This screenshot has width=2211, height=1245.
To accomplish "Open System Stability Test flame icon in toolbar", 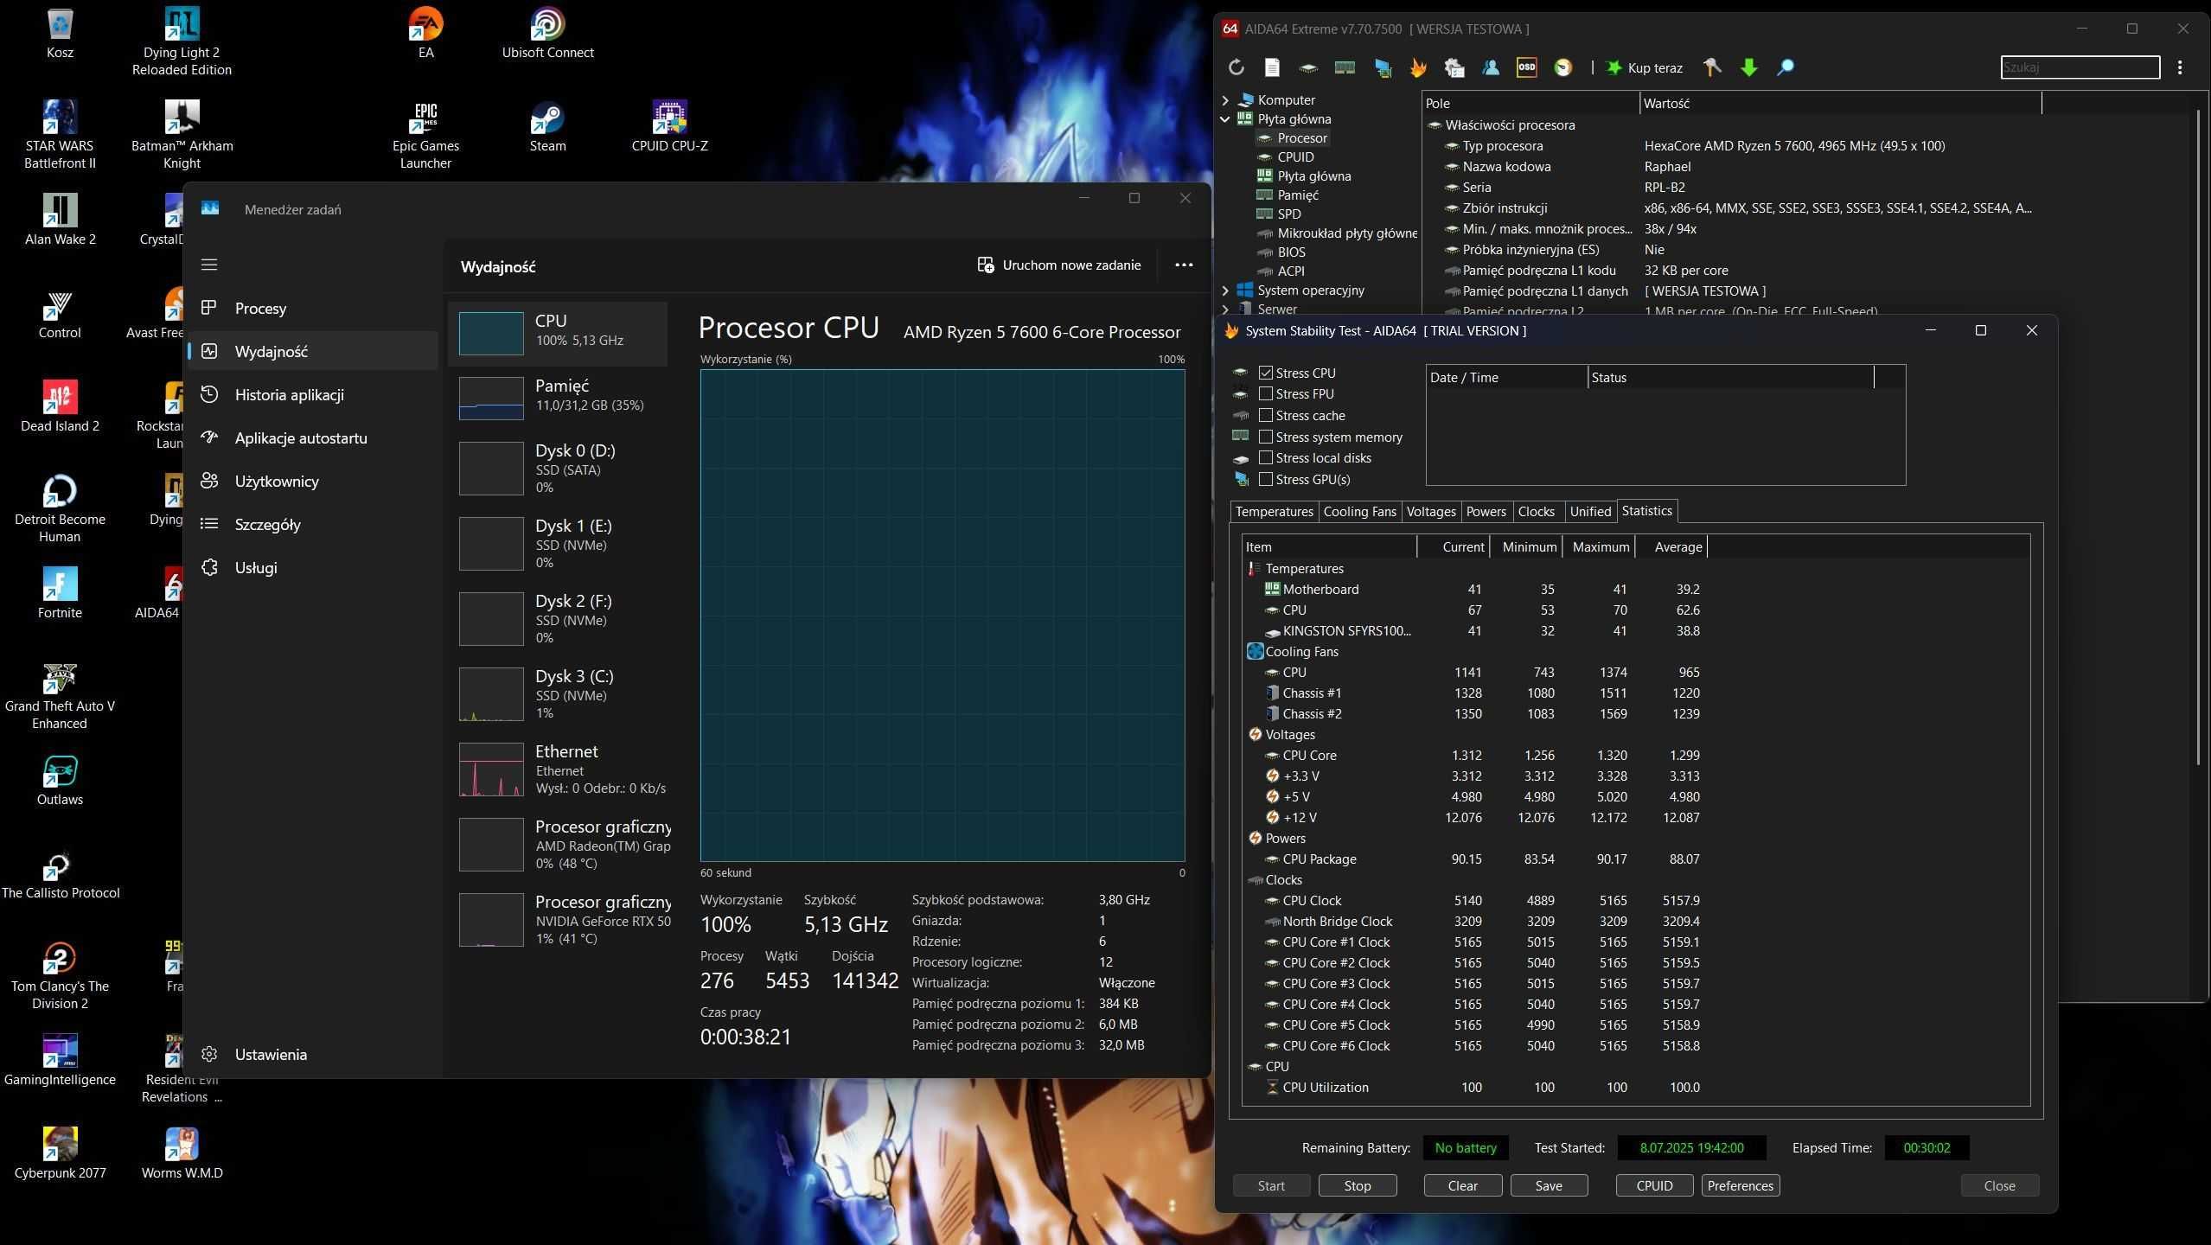I will [1418, 67].
